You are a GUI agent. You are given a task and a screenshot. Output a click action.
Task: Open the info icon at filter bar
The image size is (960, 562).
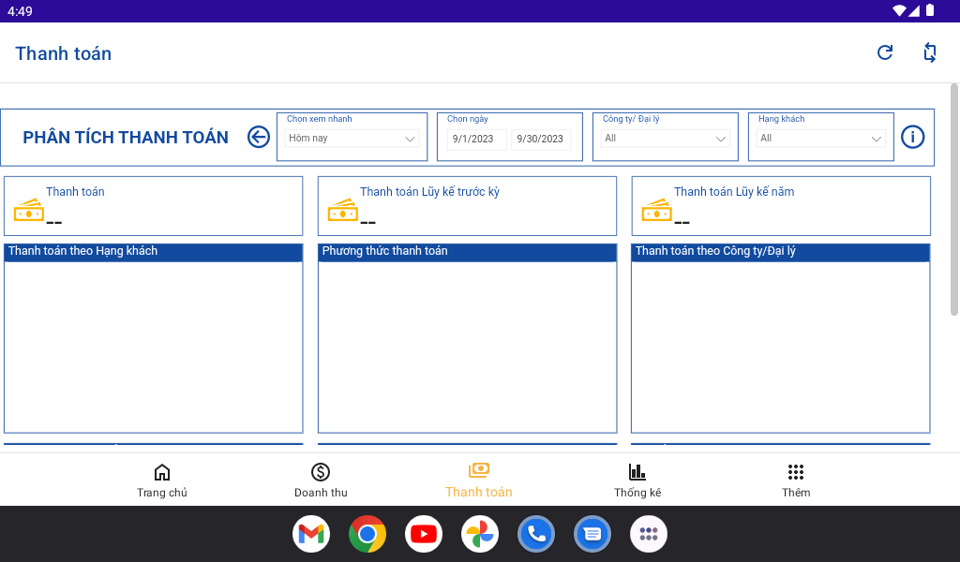[x=912, y=137]
